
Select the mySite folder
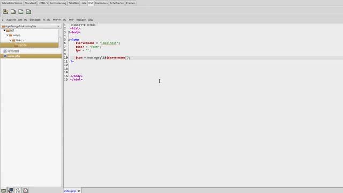[x=23, y=45]
